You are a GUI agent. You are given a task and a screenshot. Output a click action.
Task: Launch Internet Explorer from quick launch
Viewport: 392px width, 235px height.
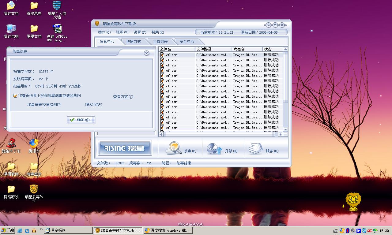[20, 230]
